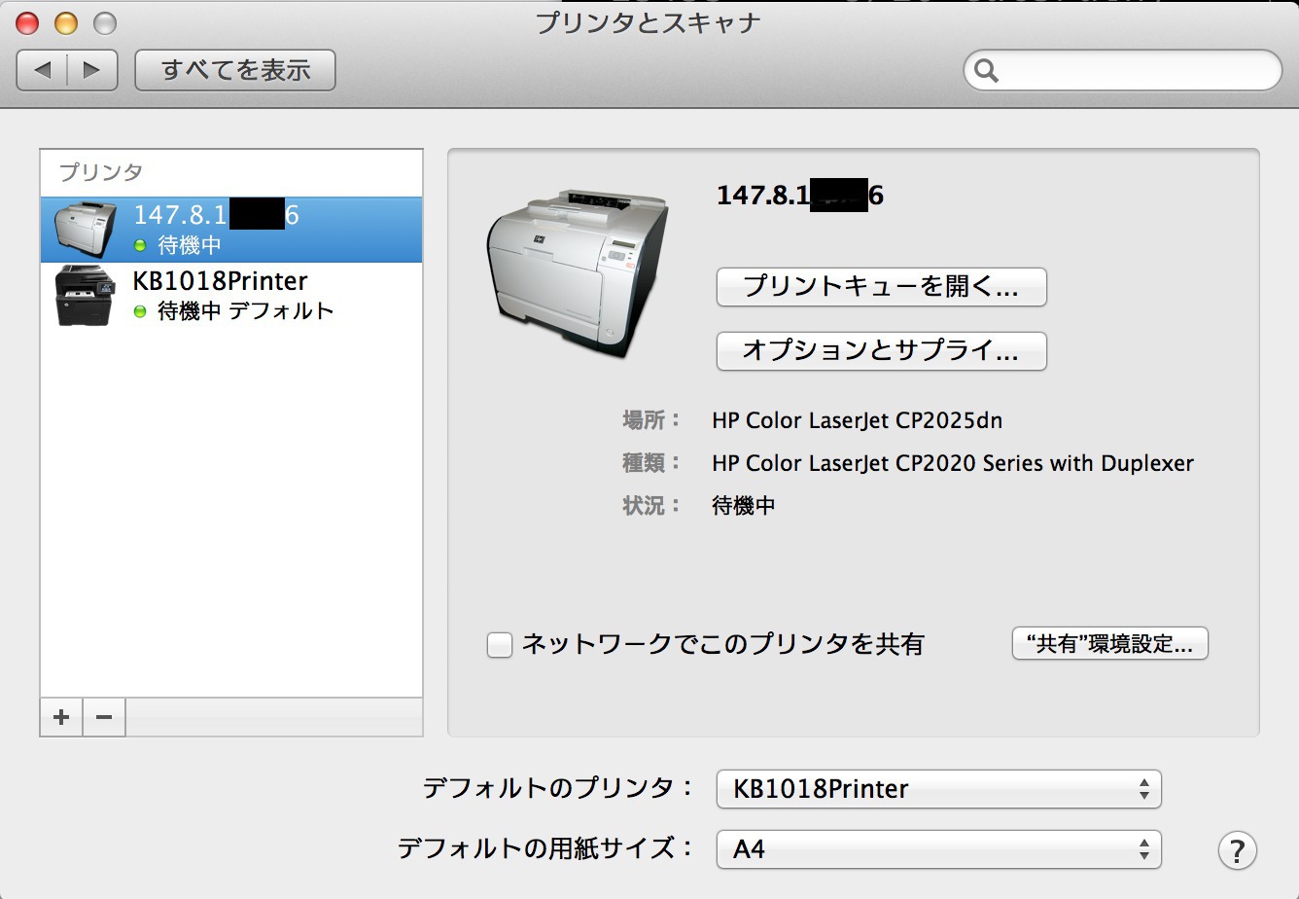Click the HP Color LaserJet CP2025dn location text
Image resolution: width=1299 pixels, height=899 pixels.
click(857, 420)
